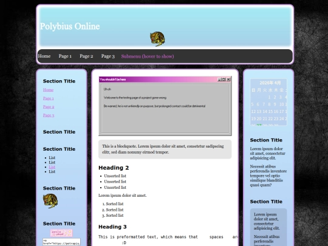Click the 'Necessit atibus' paragraph in the right sidebar
This screenshot has width=328, height=246.
coord(268,176)
